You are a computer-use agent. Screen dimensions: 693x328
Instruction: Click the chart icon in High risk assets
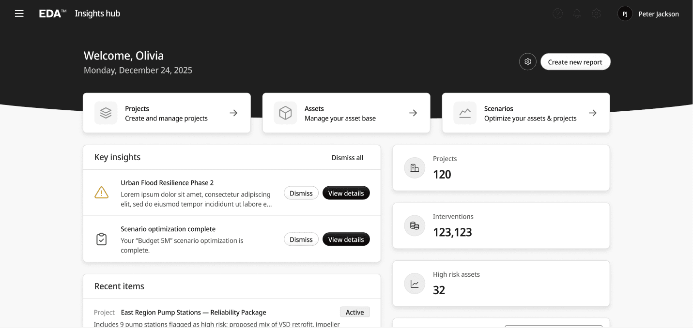[415, 284]
